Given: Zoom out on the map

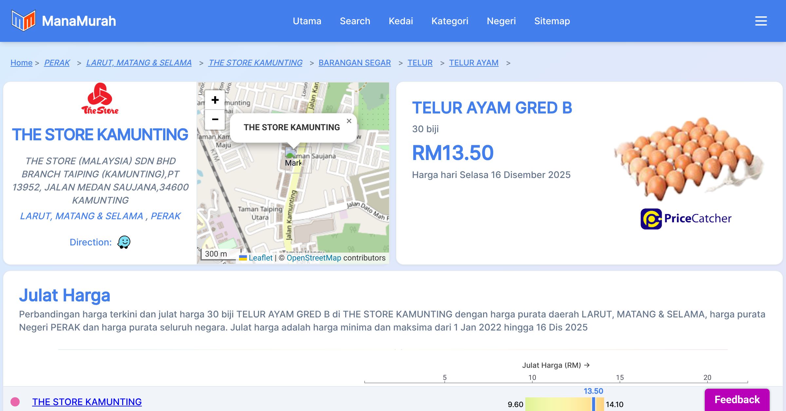Looking at the screenshot, I should pyautogui.click(x=215, y=119).
